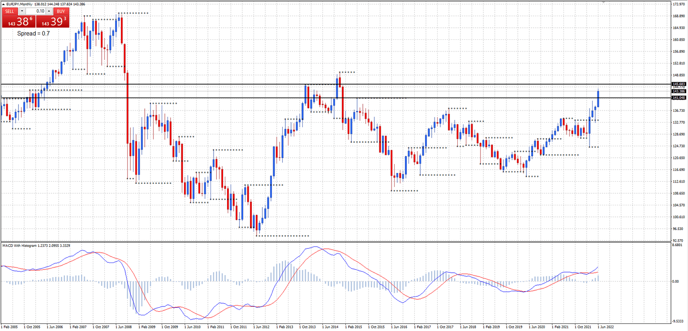
Task: Click the 1 Oct 2017 date label
Action: 445,327
